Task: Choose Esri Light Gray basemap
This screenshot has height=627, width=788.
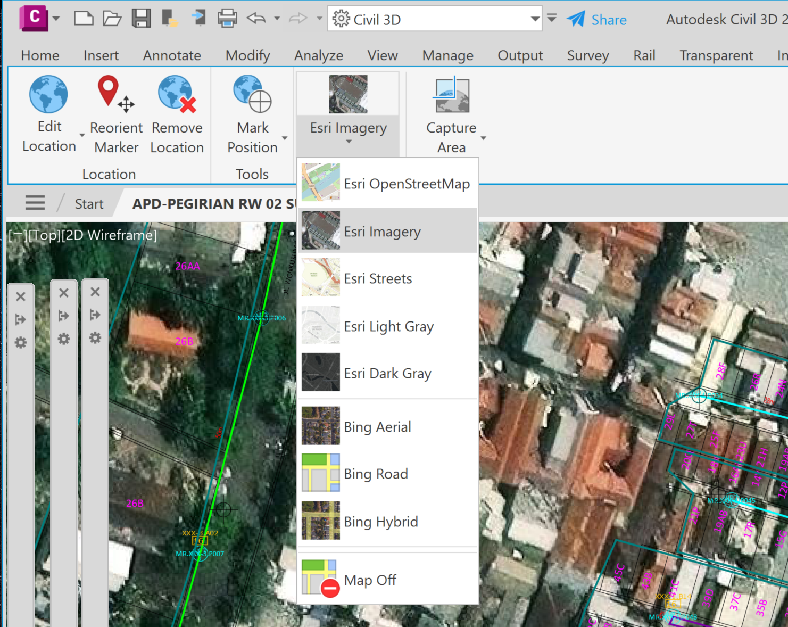Action: (388, 326)
